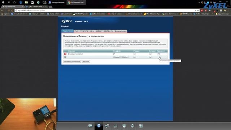Open the Adoom Lord bookmark

66,14
